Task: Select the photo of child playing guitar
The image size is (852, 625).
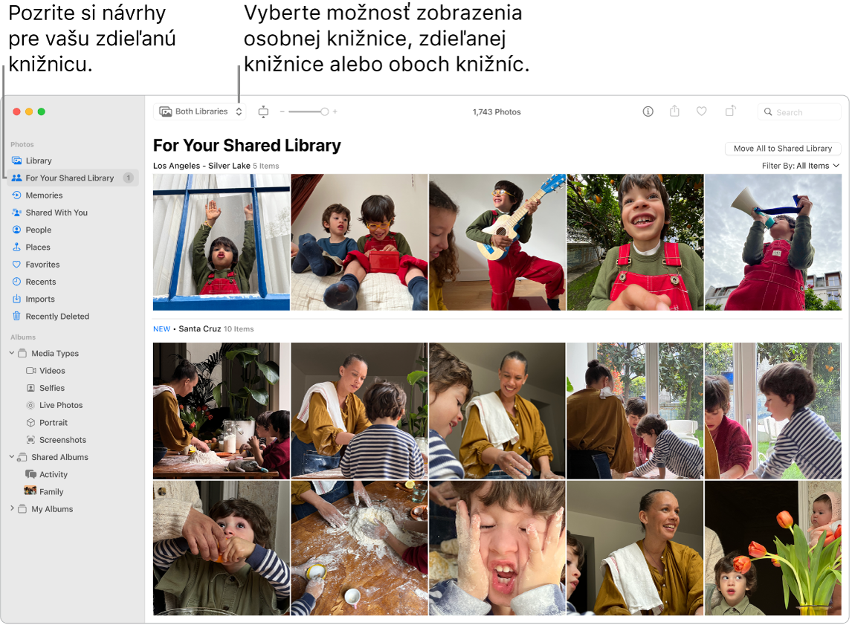Action: pyautogui.click(x=497, y=242)
